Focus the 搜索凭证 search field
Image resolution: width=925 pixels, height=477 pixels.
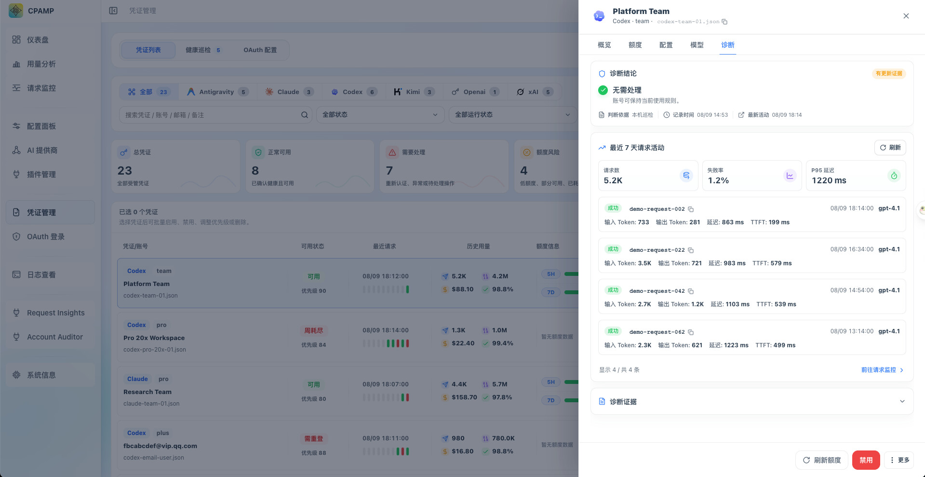click(x=215, y=115)
